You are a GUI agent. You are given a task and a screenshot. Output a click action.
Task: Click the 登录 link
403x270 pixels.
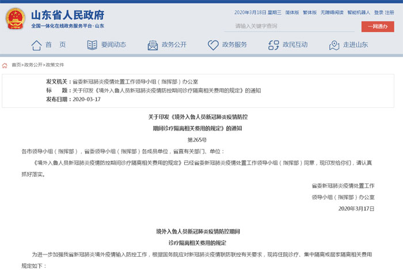click(x=378, y=12)
